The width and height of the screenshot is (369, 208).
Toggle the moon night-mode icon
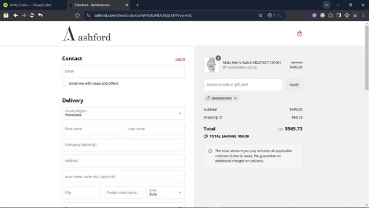tap(279, 15)
